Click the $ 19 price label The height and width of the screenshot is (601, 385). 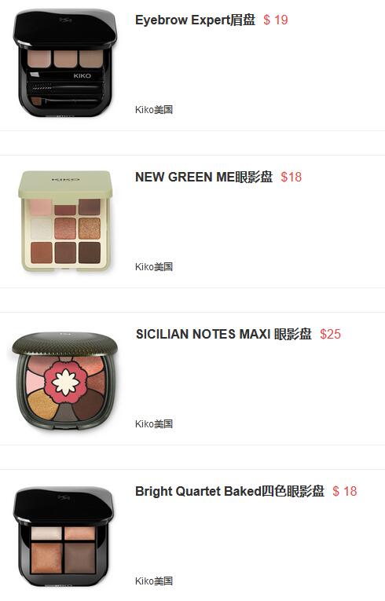tap(275, 20)
